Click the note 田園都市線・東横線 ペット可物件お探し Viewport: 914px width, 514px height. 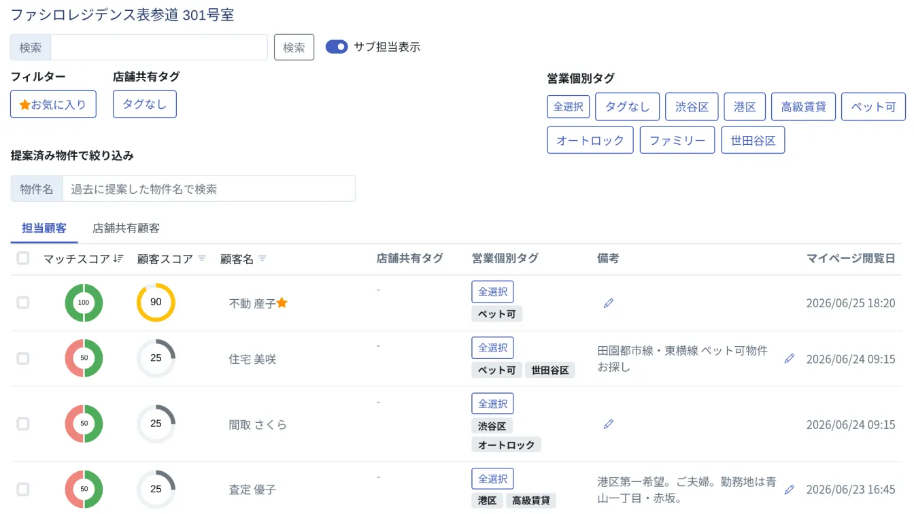coord(683,359)
